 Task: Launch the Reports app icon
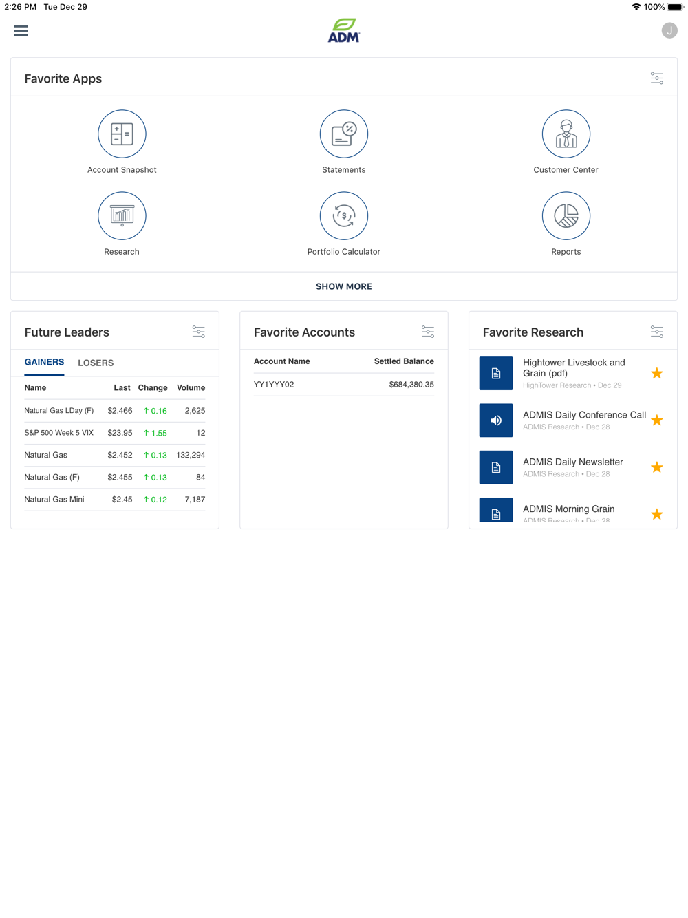coord(566,216)
